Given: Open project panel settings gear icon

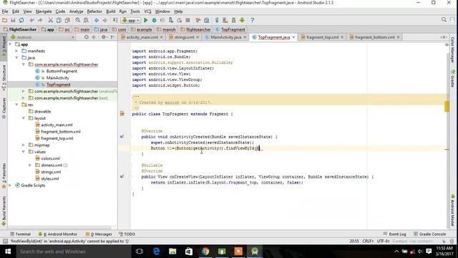Looking at the screenshot, I should click(103, 37).
